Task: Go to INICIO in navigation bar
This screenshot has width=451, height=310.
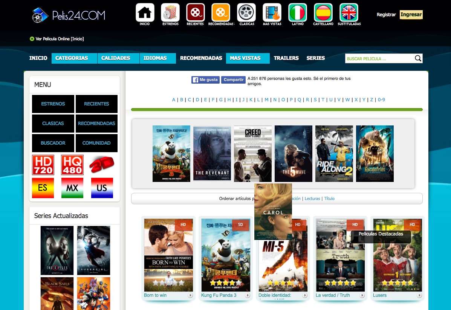Action: tap(38, 58)
